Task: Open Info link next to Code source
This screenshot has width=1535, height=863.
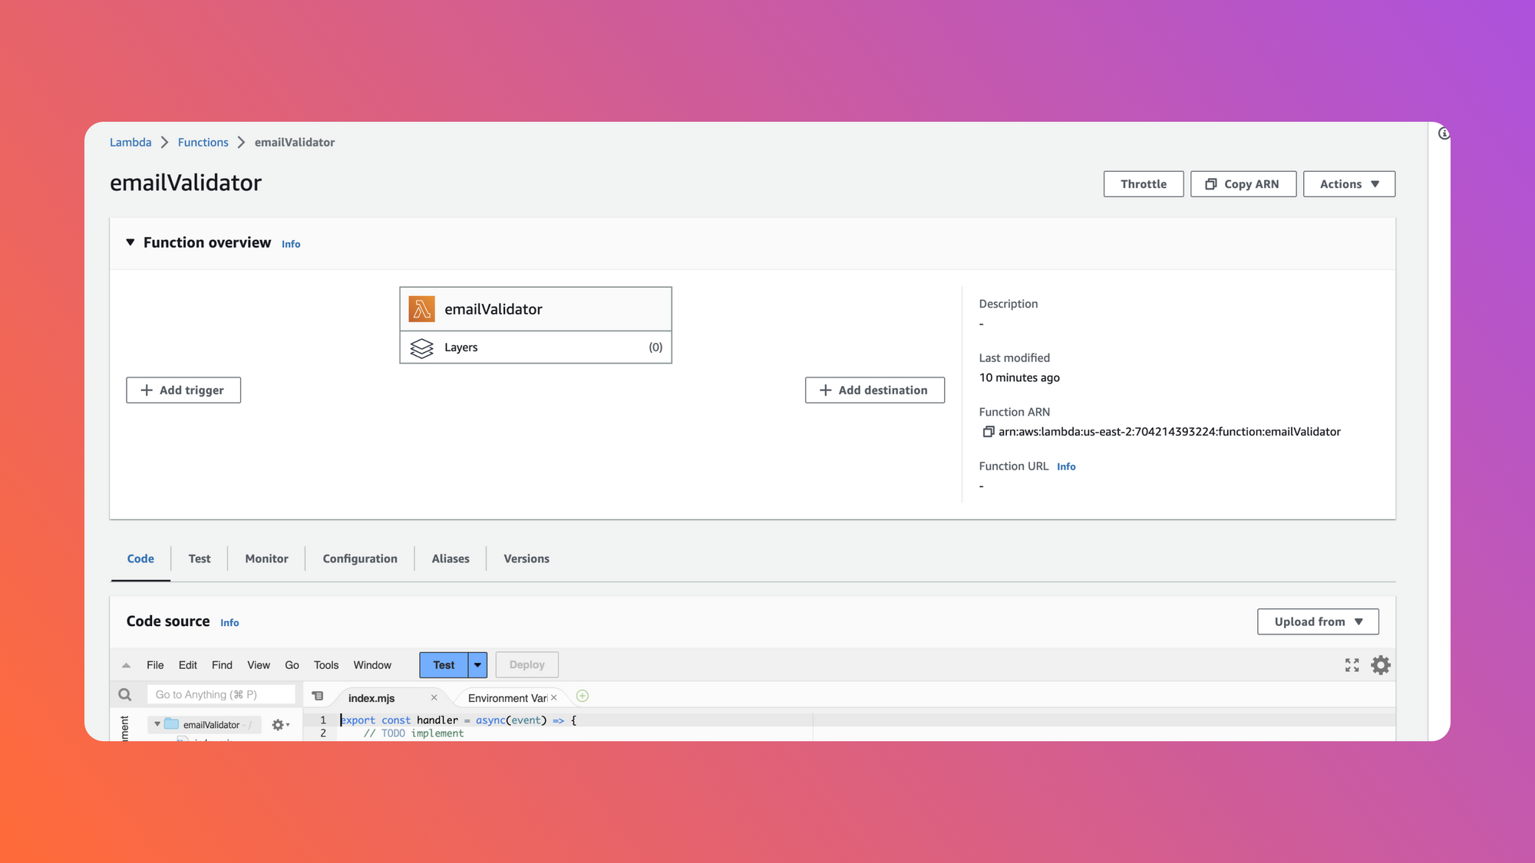Action: [229, 623]
